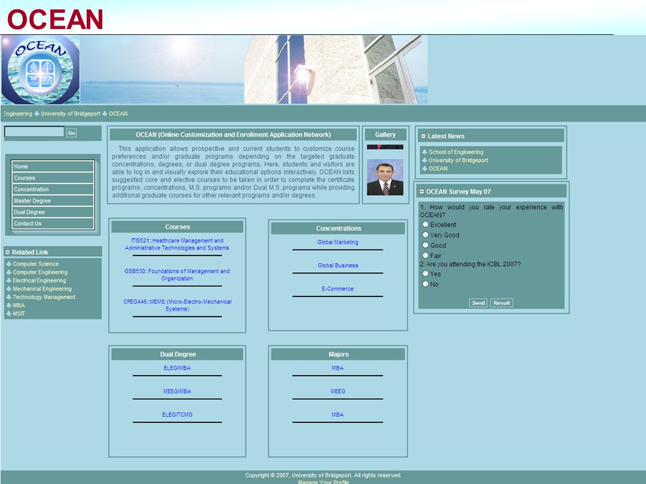Click bullet icon beside Computer Engineering link

coord(9,272)
